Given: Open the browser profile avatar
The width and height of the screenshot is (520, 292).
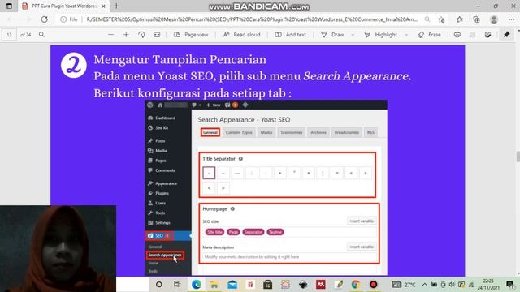Looking at the screenshot, I should tap(494, 19).
